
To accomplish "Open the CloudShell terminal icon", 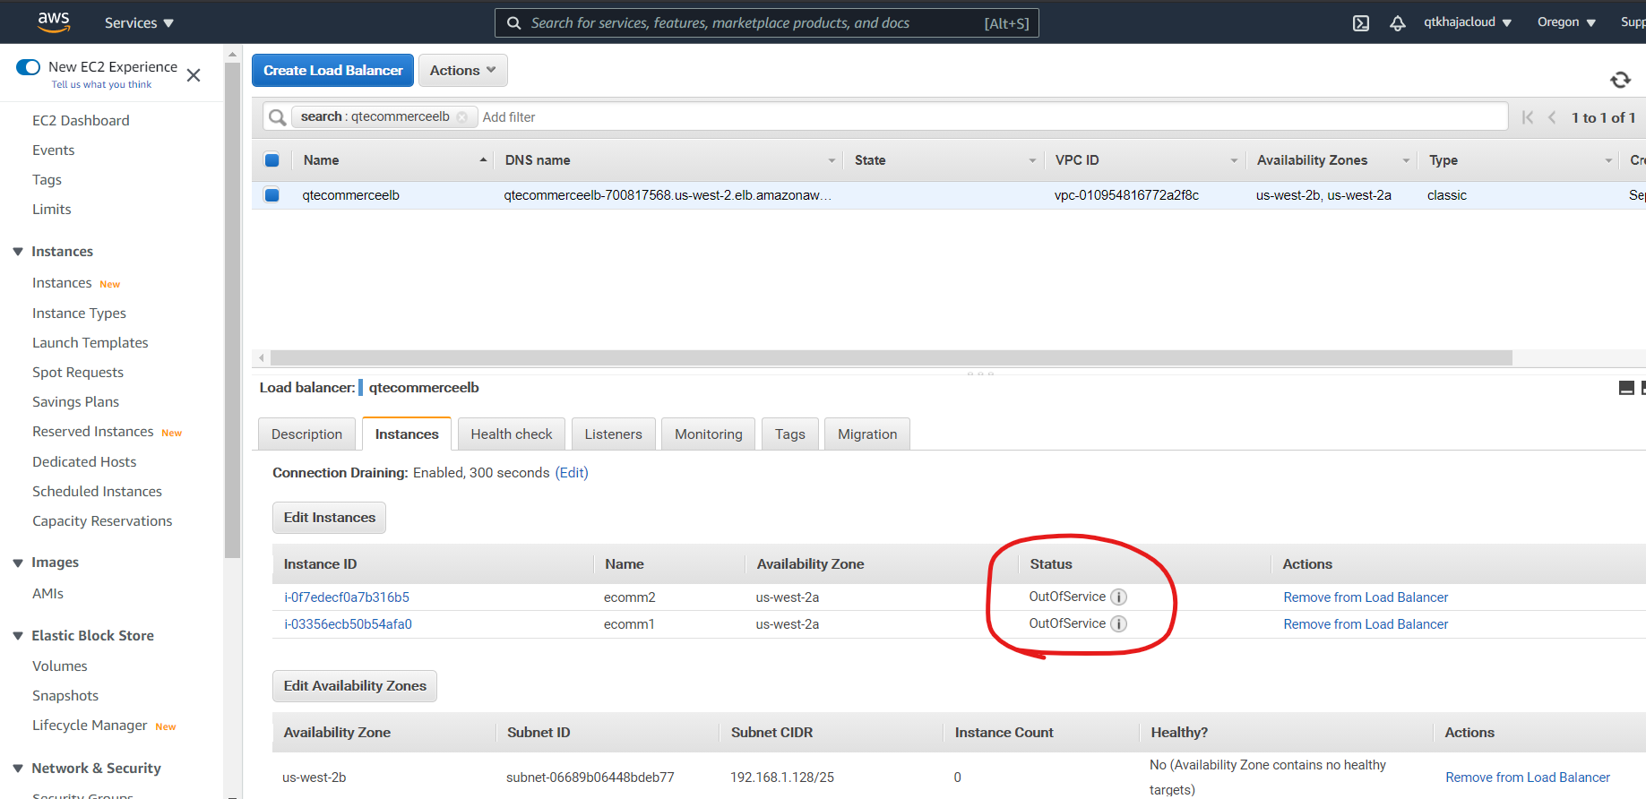I will 1361,23.
